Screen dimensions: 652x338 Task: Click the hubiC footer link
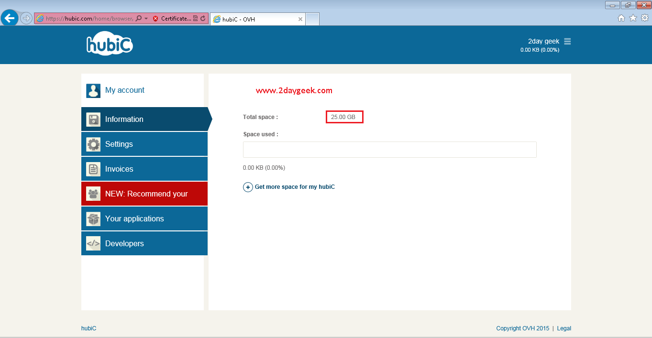pyautogui.click(x=88, y=328)
